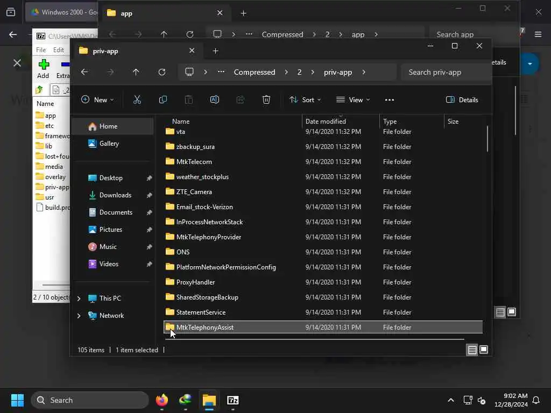
Task: Expand the This PC tree node
Action: (x=79, y=298)
